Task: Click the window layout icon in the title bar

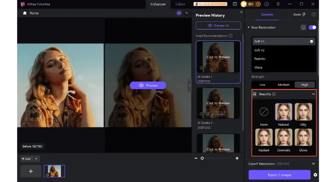Action: point(235,4)
